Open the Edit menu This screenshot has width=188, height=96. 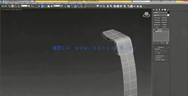coord(6,3)
